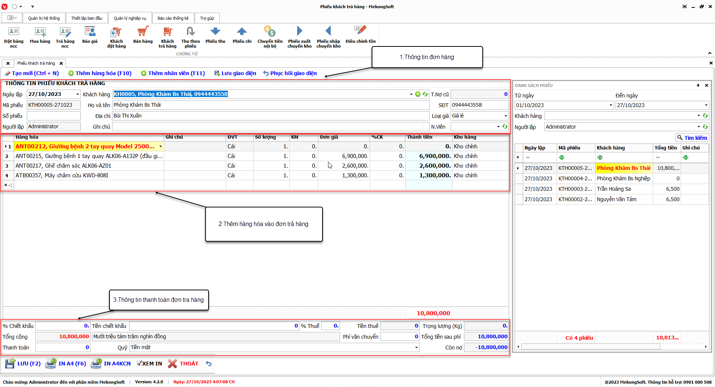Image resolution: width=715 pixels, height=387 pixels.
Task: Open the Quỹ Tiền mặt dropdown
Action: (x=416, y=348)
